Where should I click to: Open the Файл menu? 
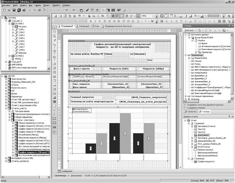15,5
